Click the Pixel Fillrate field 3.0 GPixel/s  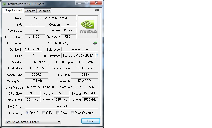[36, 68]
